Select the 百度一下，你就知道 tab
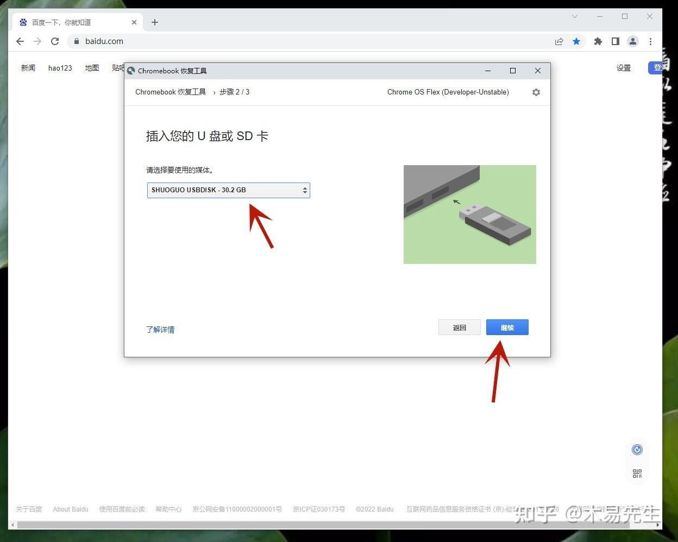Viewport: 678px width, 542px height. click(77, 22)
